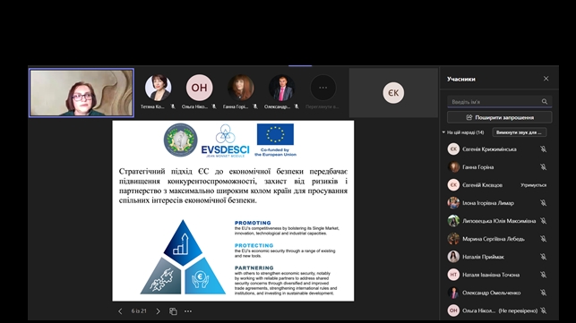Select participant Марина Сергіївна Лебедь
576x323 pixels.
click(x=497, y=239)
